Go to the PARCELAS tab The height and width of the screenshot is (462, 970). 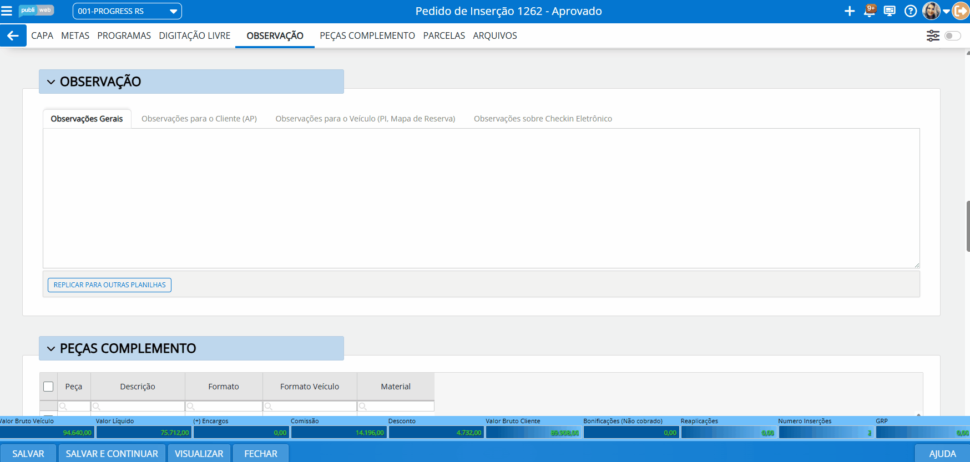point(444,35)
